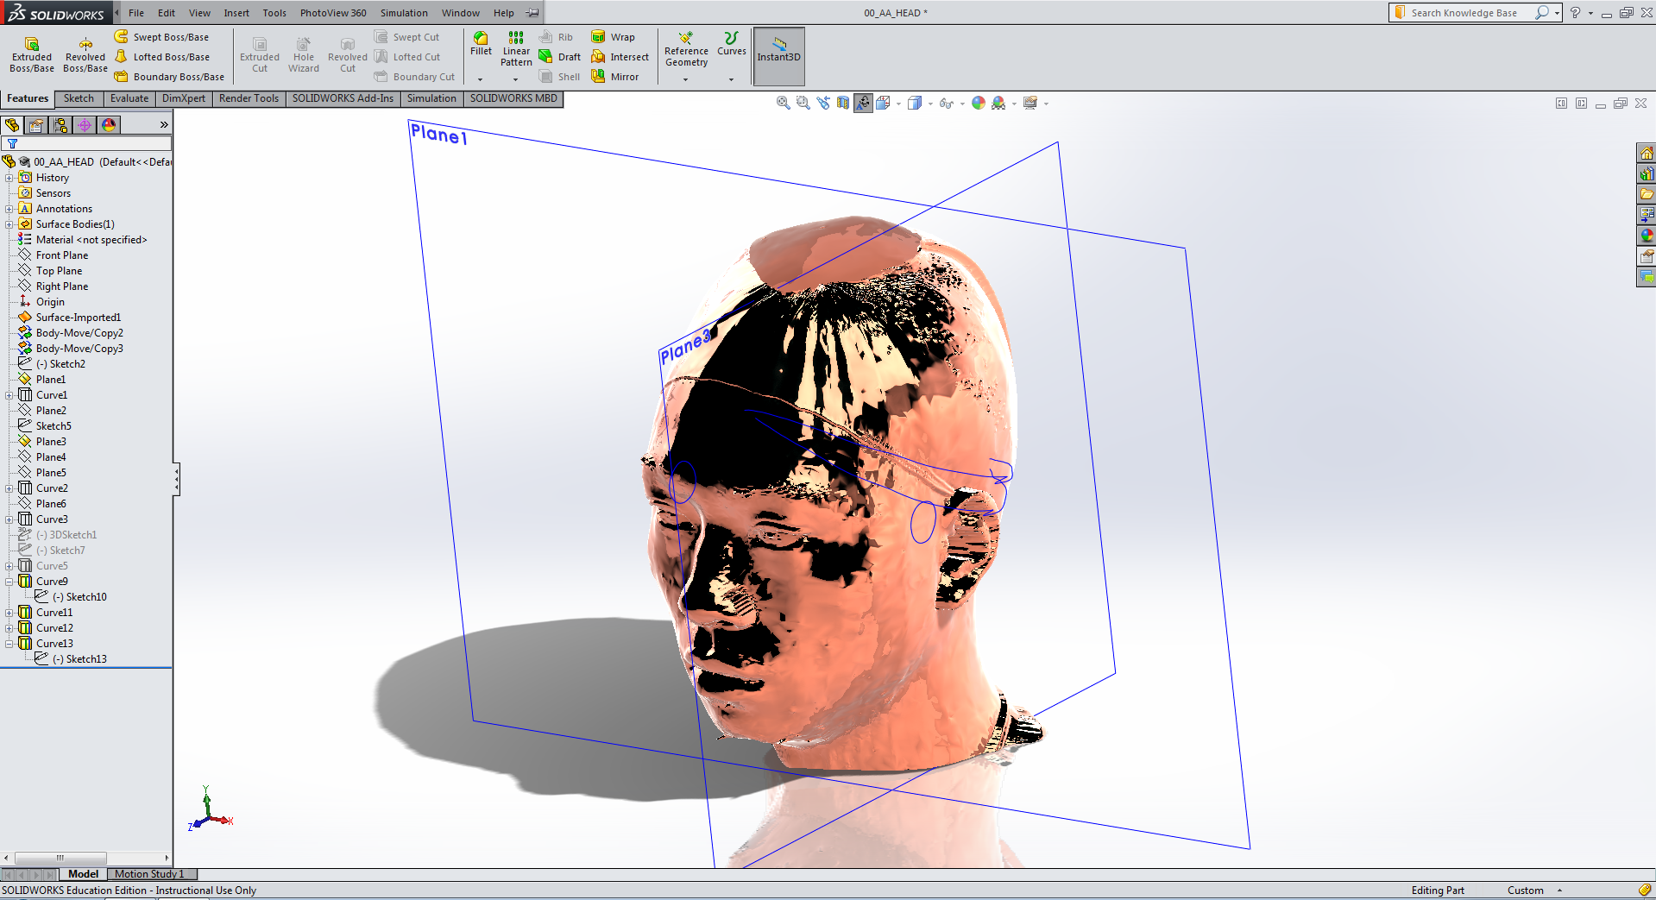Open the Insert menu
The width and height of the screenshot is (1656, 900).
236,13
